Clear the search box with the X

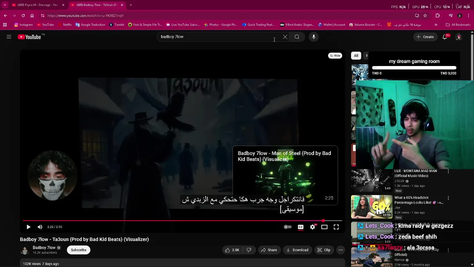(285, 37)
